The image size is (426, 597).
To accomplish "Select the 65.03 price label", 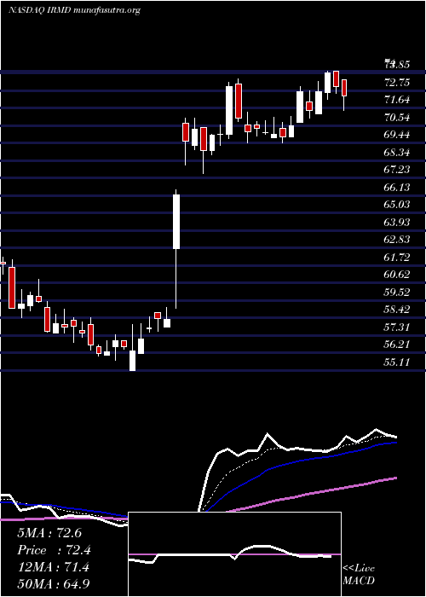I will point(397,204).
